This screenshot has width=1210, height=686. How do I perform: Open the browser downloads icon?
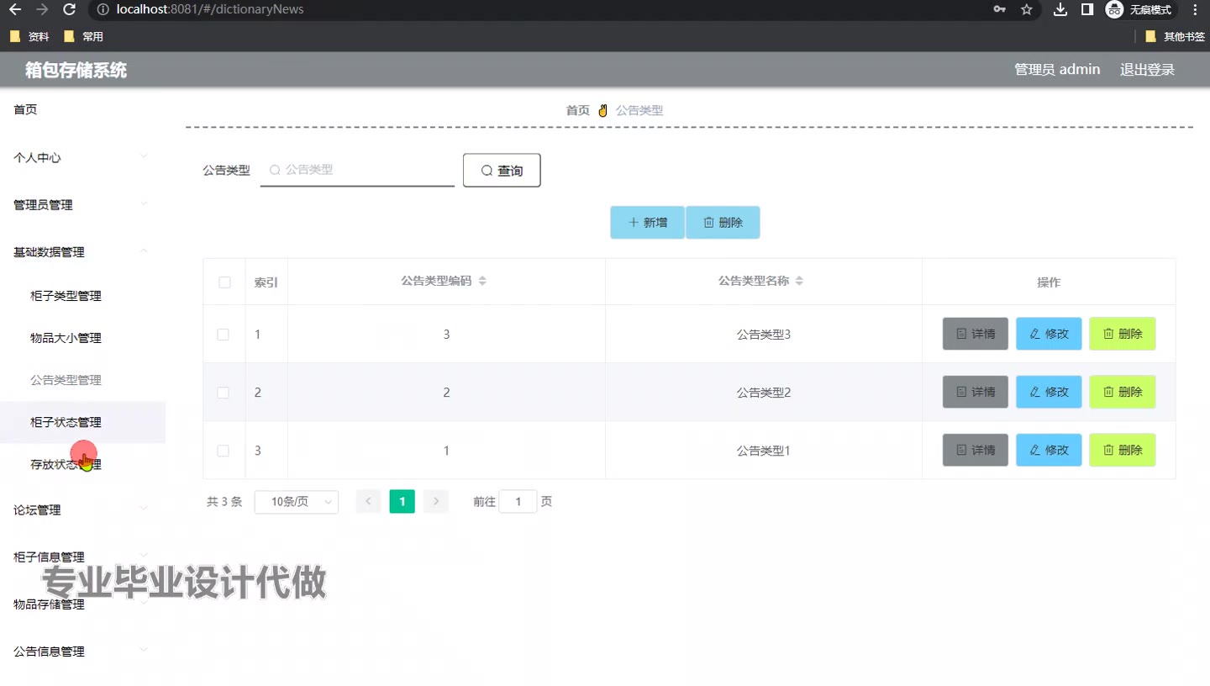[1060, 9]
